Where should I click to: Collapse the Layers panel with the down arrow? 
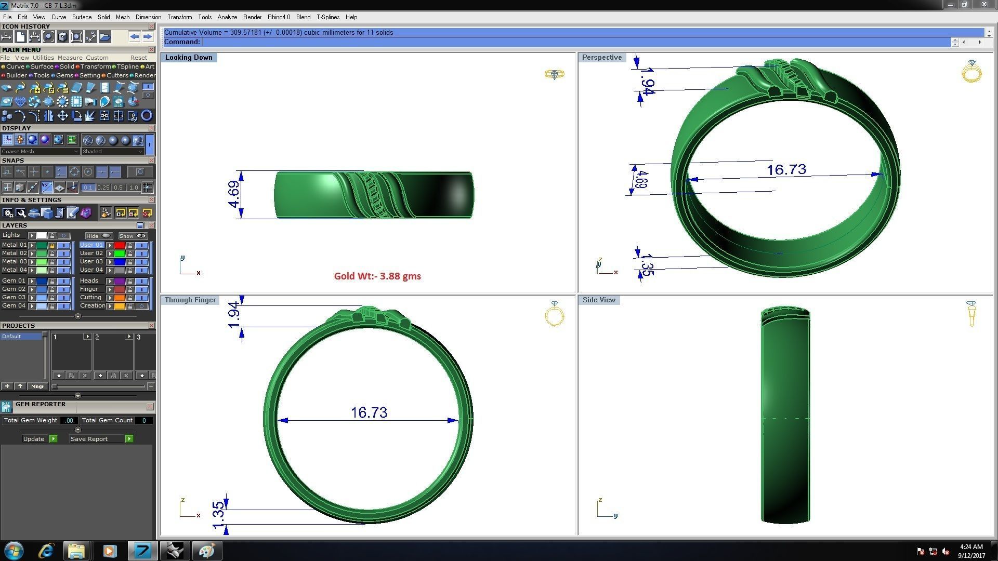[x=78, y=316]
